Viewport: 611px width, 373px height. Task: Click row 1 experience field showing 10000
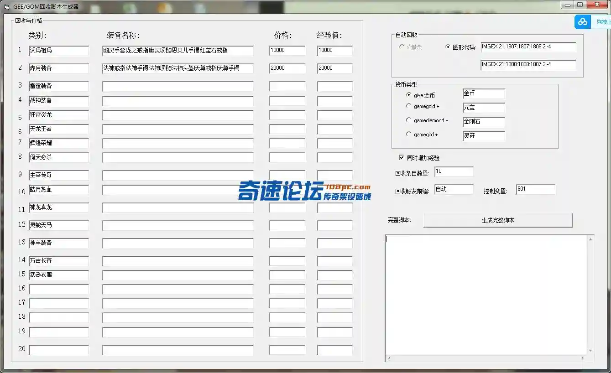coord(335,51)
